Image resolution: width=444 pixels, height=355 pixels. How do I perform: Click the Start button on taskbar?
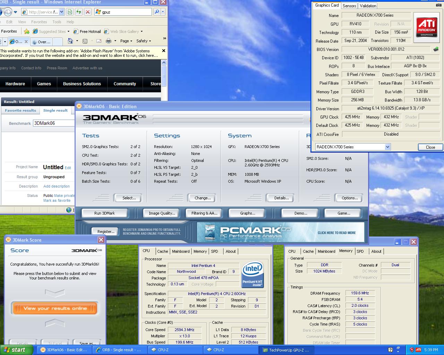[16, 350]
